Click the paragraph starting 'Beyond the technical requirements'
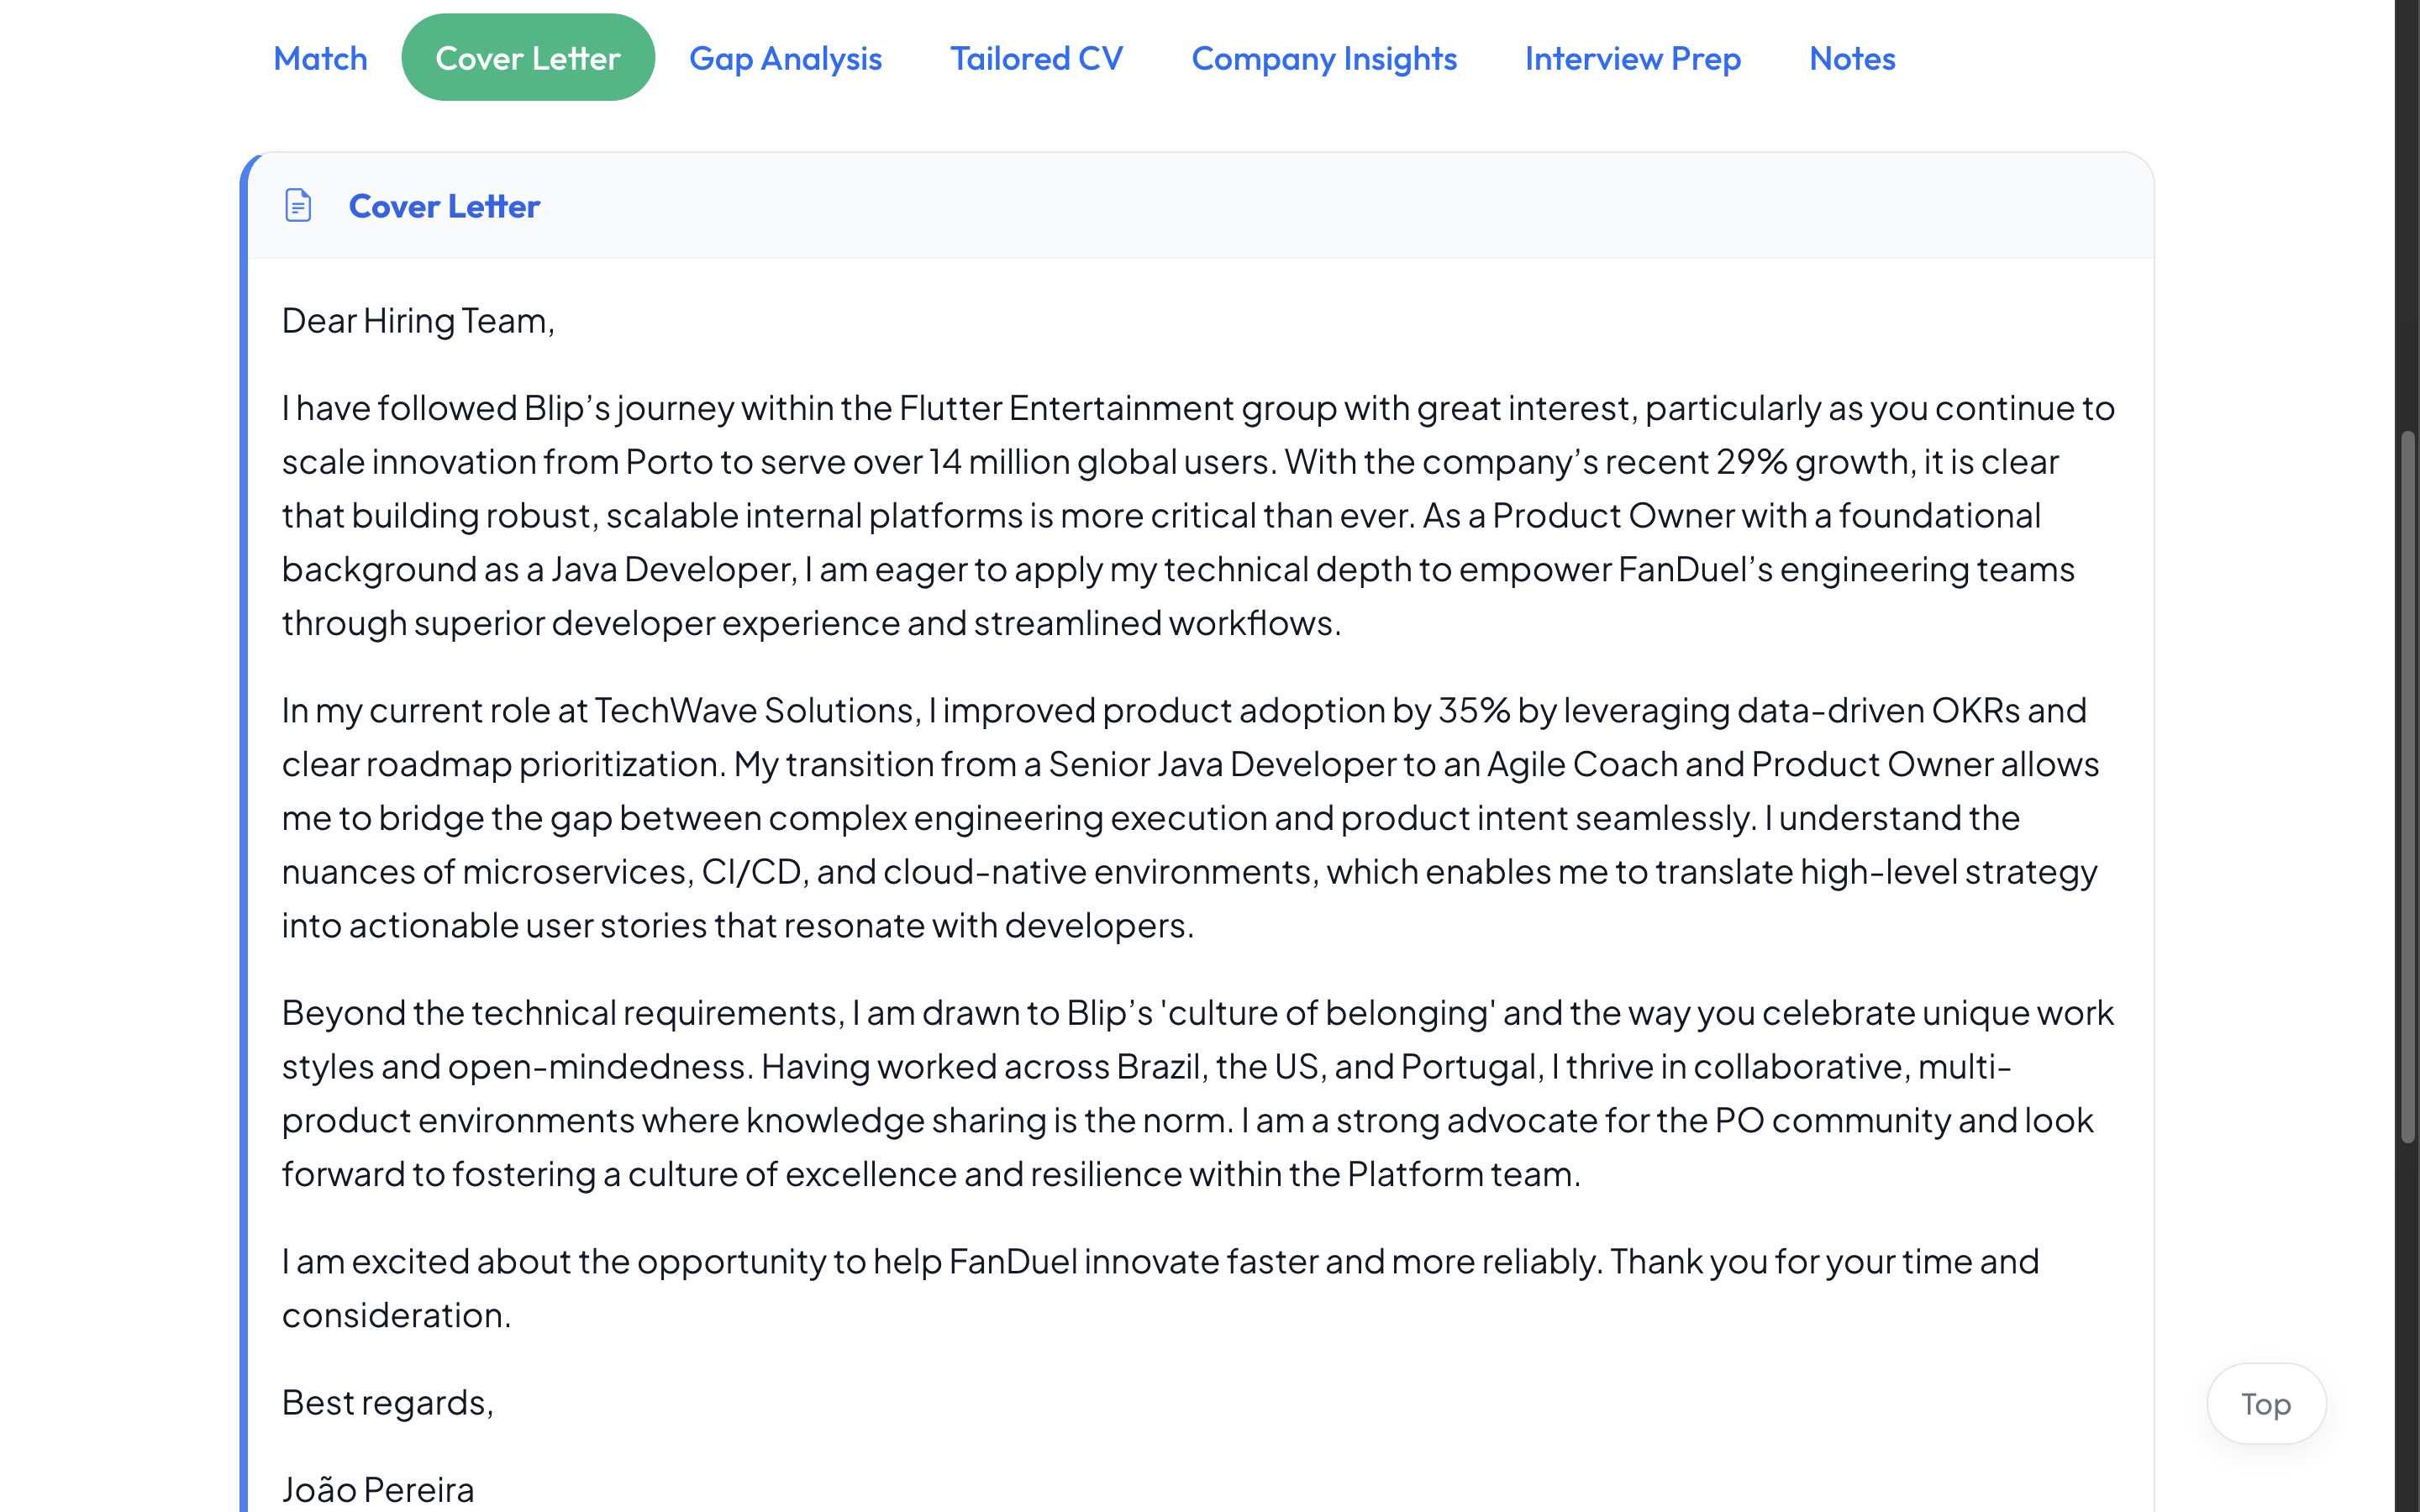Viewport: 2420px width, 1512px height. (x=1198, y=1093)
